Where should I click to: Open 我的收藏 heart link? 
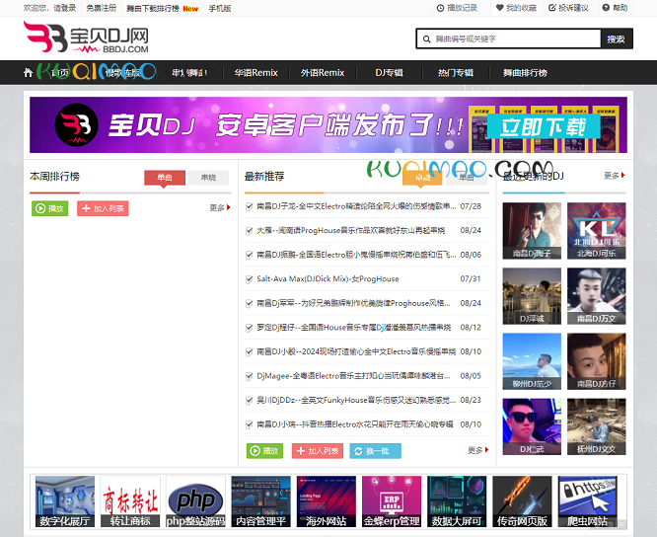point(516,8)
